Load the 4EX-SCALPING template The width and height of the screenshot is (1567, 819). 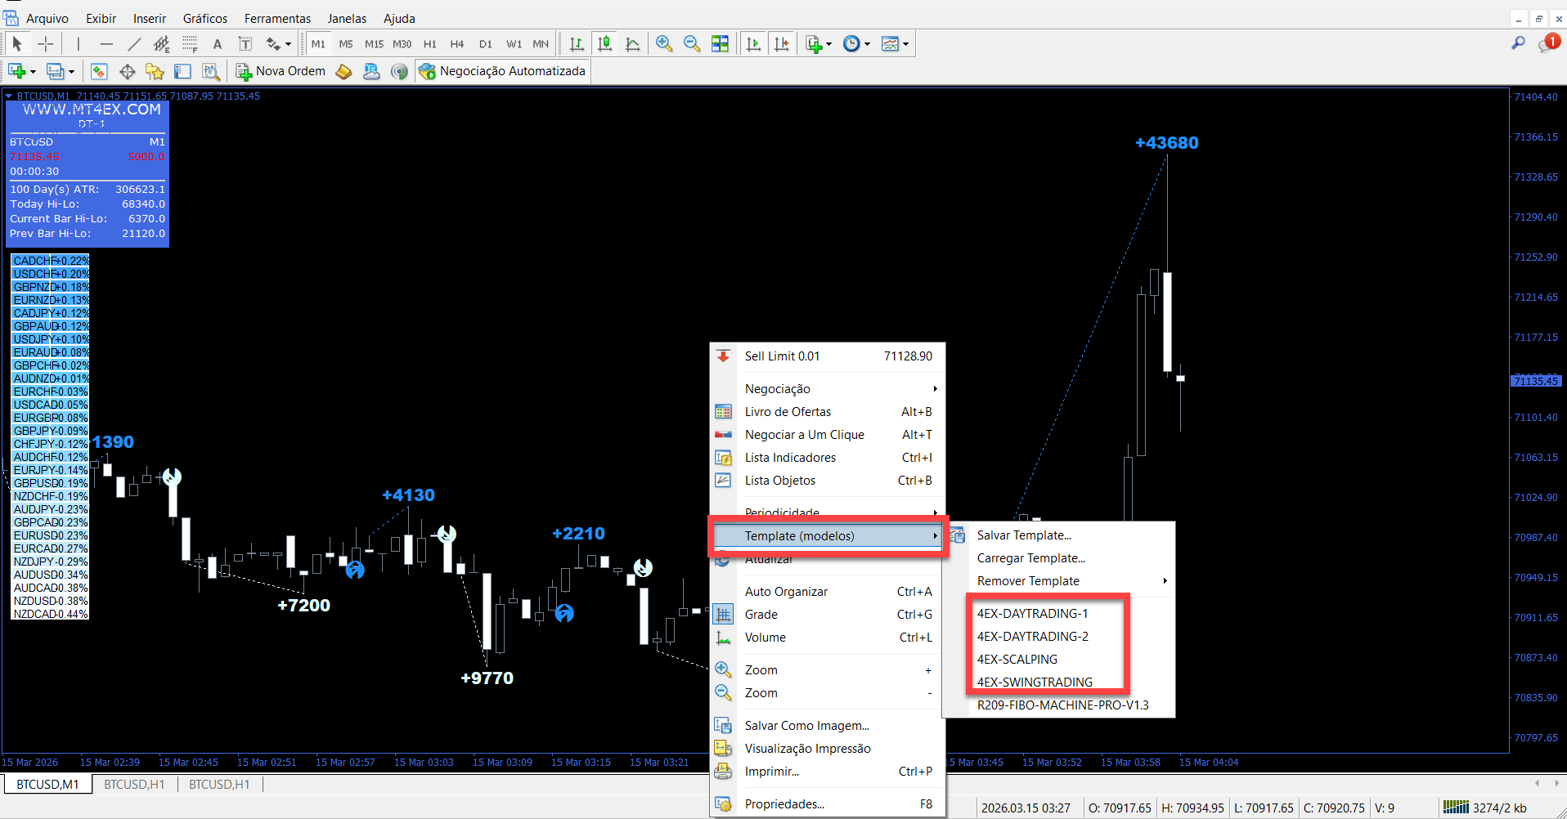tap(1017, 659)
